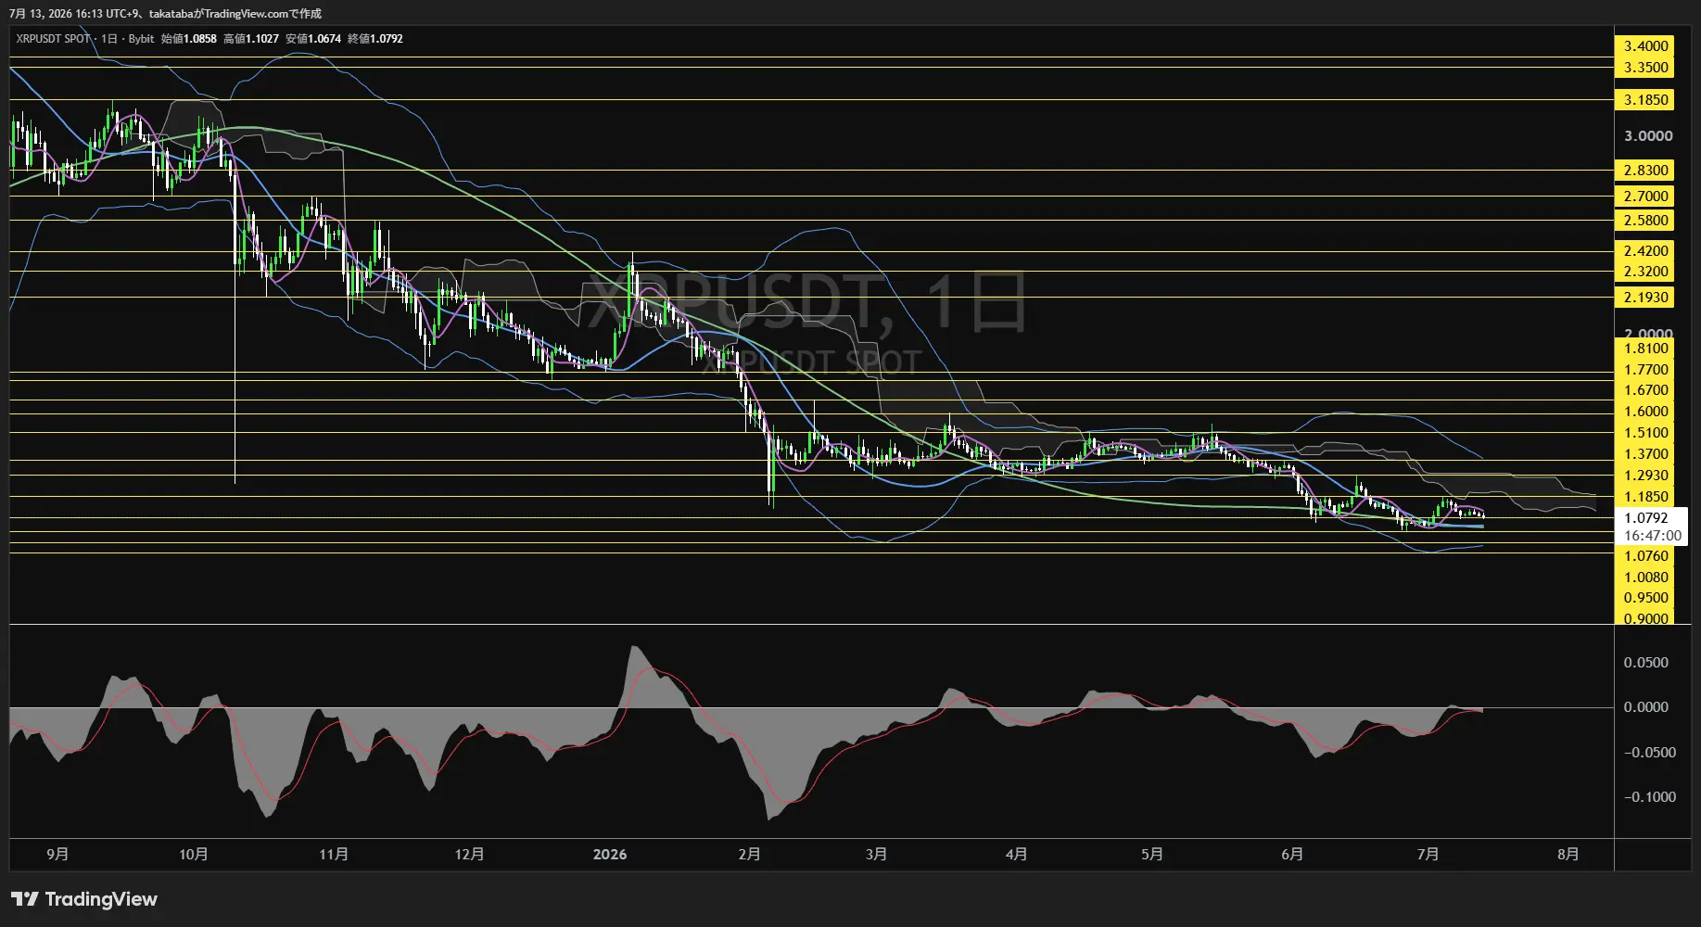
Task: Click the 2.4200 price level label
Action: [x=1646, y=251]
